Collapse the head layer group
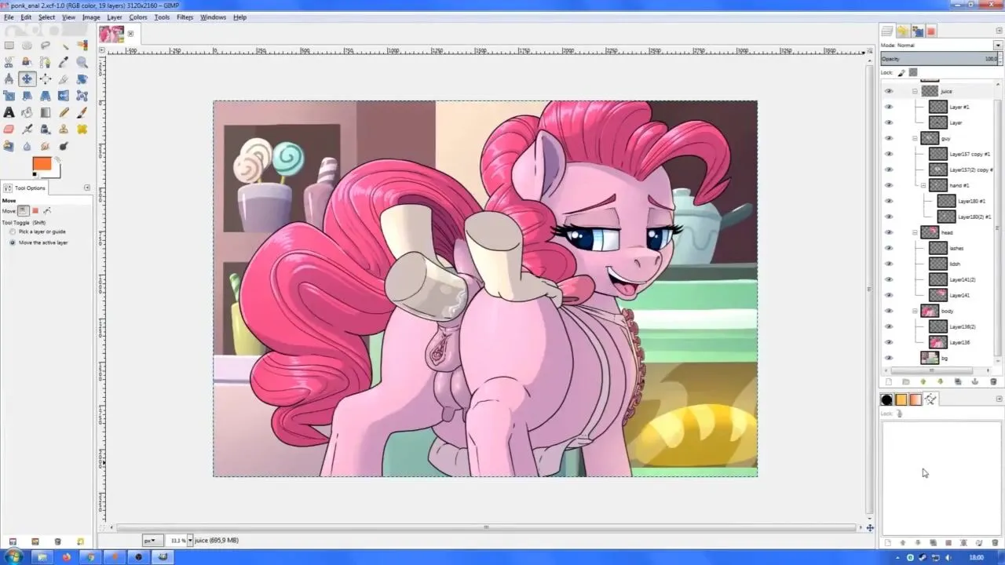This screenshot has width=1005, height=565. [915, 232]
